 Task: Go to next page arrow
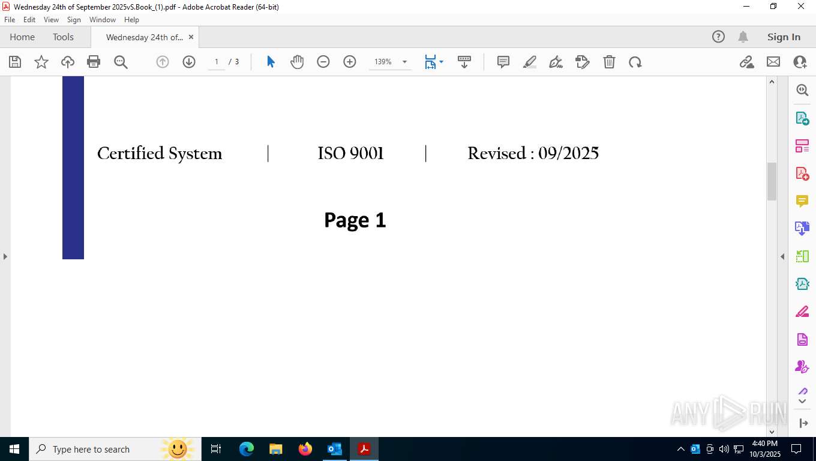coord(189,62)
